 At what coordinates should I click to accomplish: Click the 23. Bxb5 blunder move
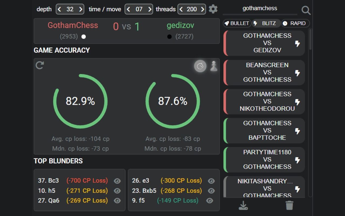pos(144,191)
